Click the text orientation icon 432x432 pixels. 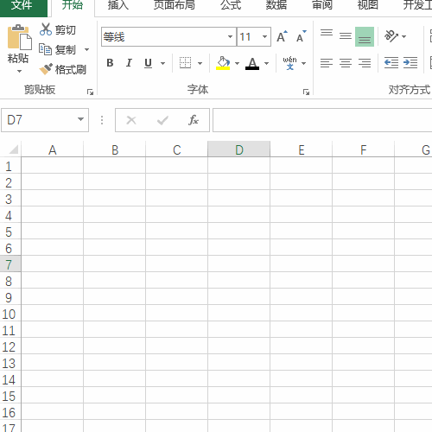391,36
